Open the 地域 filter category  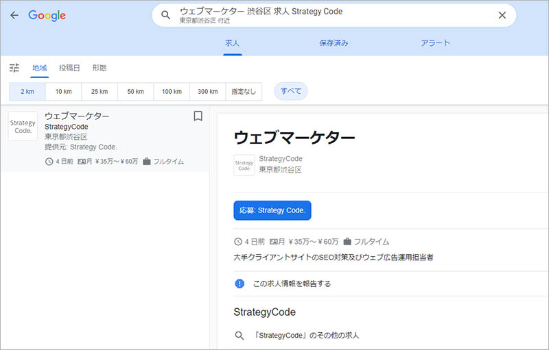[40, 68]
